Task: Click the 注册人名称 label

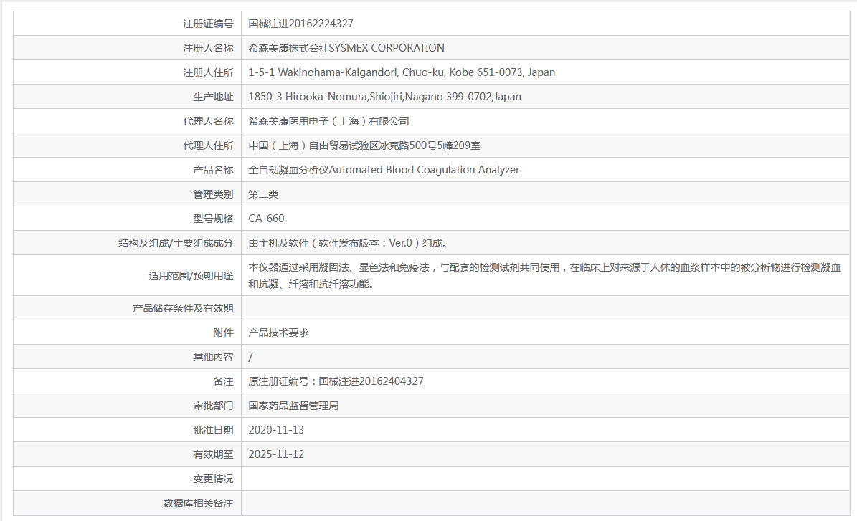Action: pos(208,48)
